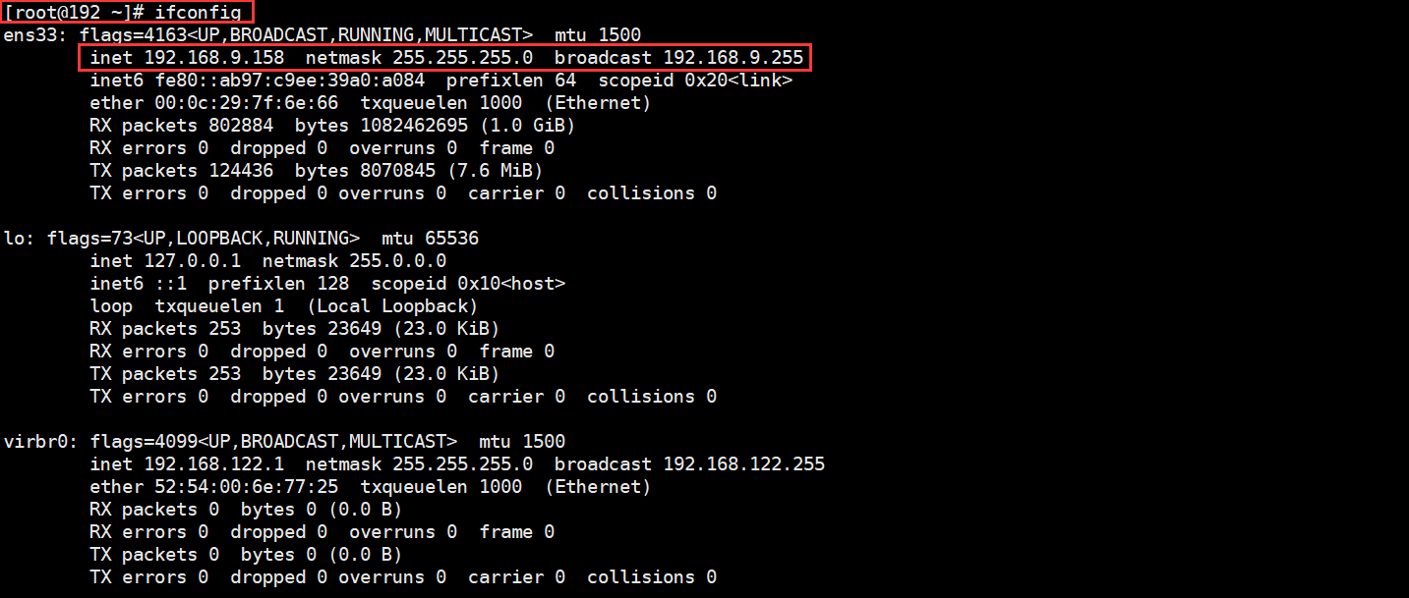Screen dimensions: 1409x598
Task: Click scopeid 0x10<host> text
Action: coord(468,284)
